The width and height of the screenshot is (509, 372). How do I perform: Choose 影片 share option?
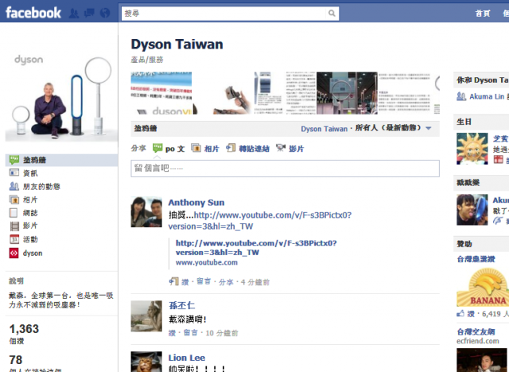(x=297, y=149)
